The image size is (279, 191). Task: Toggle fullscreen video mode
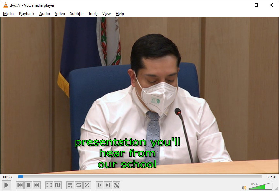coord(49,185)
